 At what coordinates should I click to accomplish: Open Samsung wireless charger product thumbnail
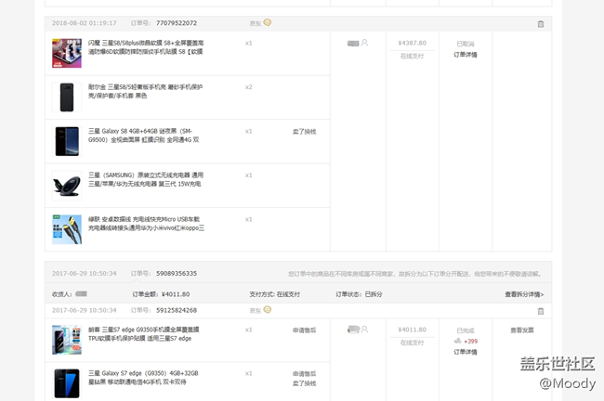coord(66,185)
